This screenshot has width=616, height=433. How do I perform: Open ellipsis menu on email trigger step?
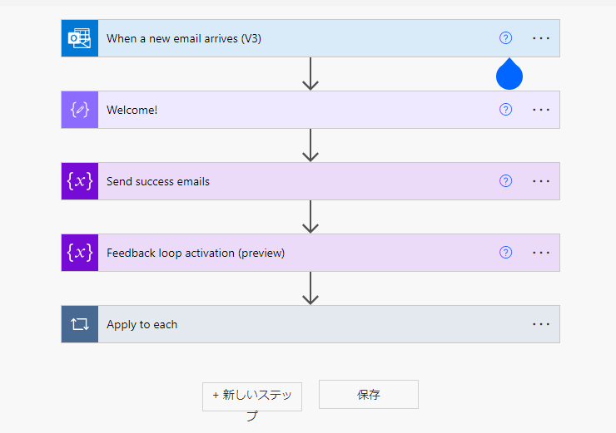541,38
